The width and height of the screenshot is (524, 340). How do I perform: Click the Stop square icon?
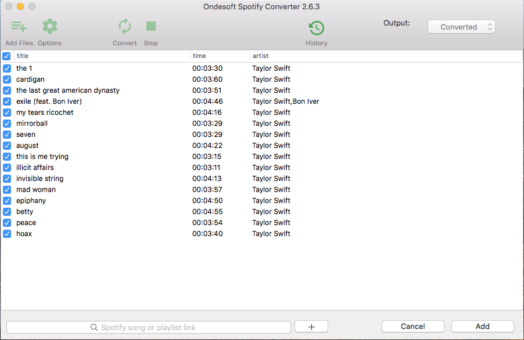pos(151,26)
